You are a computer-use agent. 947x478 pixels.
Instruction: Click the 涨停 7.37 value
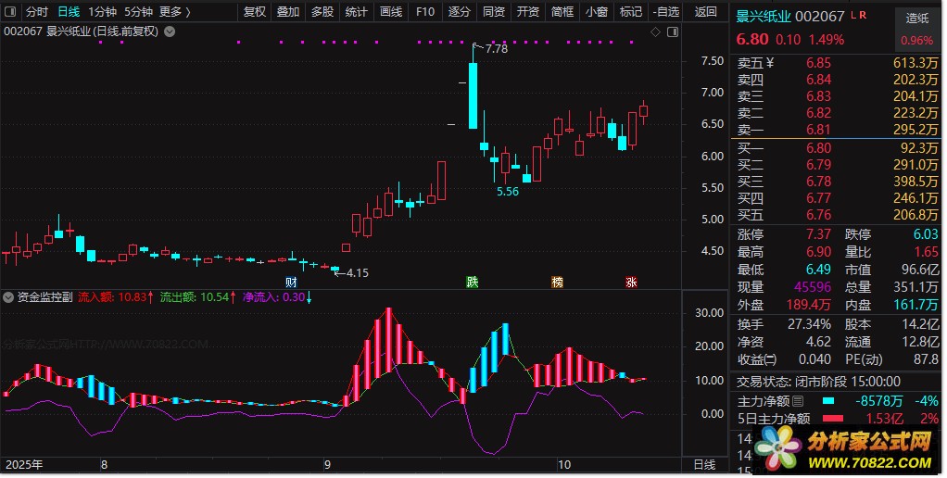pos(818,234)
